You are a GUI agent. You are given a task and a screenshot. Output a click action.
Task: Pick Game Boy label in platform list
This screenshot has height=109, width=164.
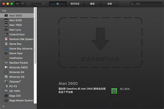coord(15,44)
